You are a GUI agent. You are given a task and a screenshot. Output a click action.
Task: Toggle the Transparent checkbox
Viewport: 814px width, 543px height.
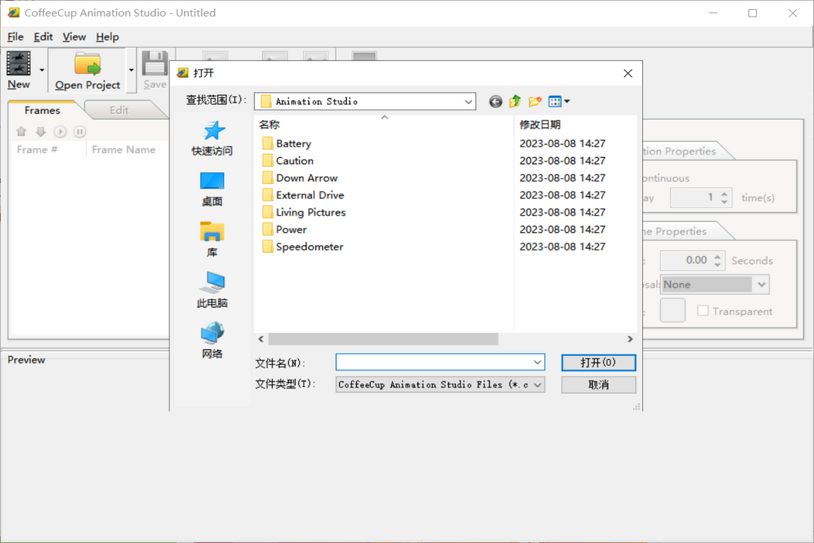702,311
